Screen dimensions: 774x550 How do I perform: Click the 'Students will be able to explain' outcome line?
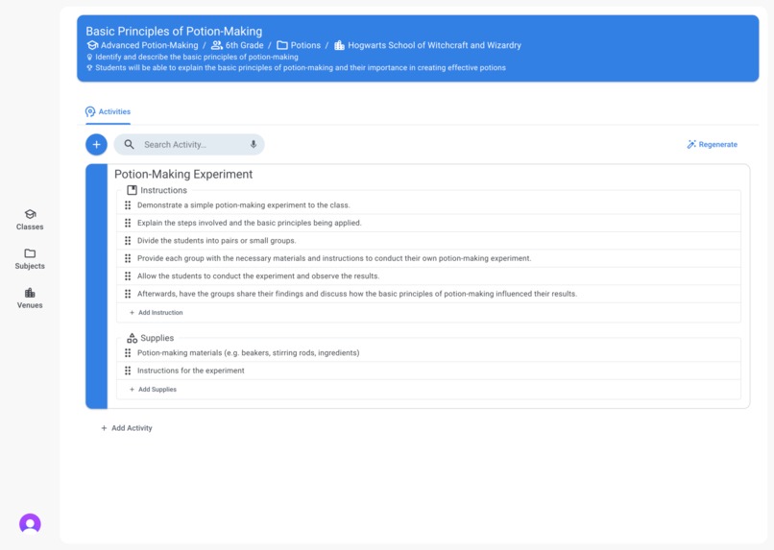pyautogui.click(x=301, y=68)
